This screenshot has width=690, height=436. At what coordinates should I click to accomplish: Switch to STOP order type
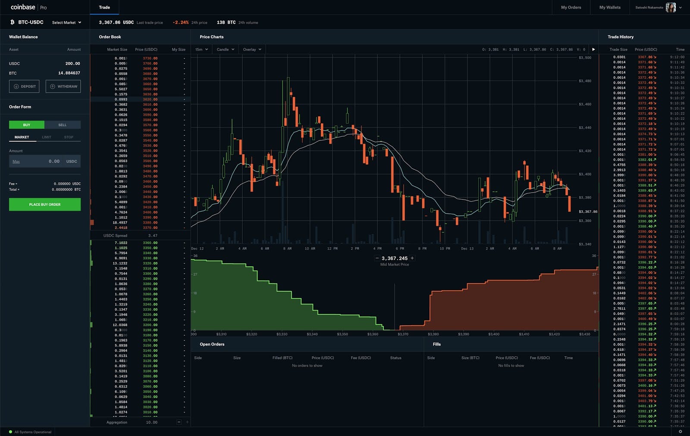69,137
